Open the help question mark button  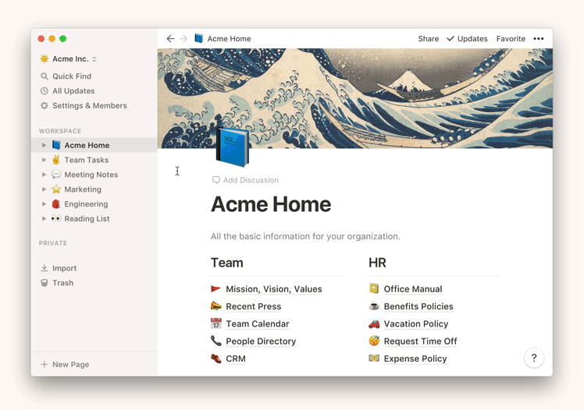534,358
